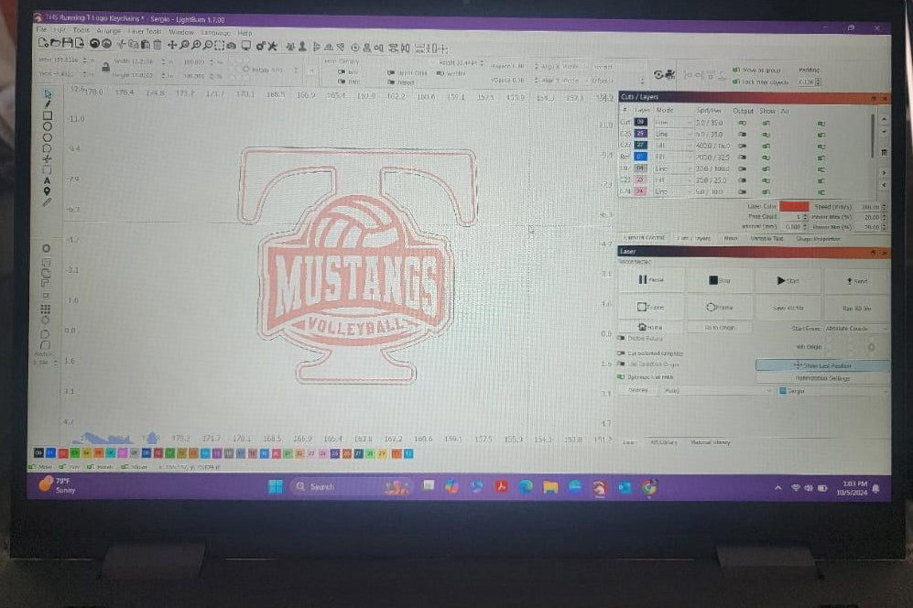The height and width of the screenshot is (608, 913).
Task: Open the Sergio device dropdown
Action: (x=833, y=391)
